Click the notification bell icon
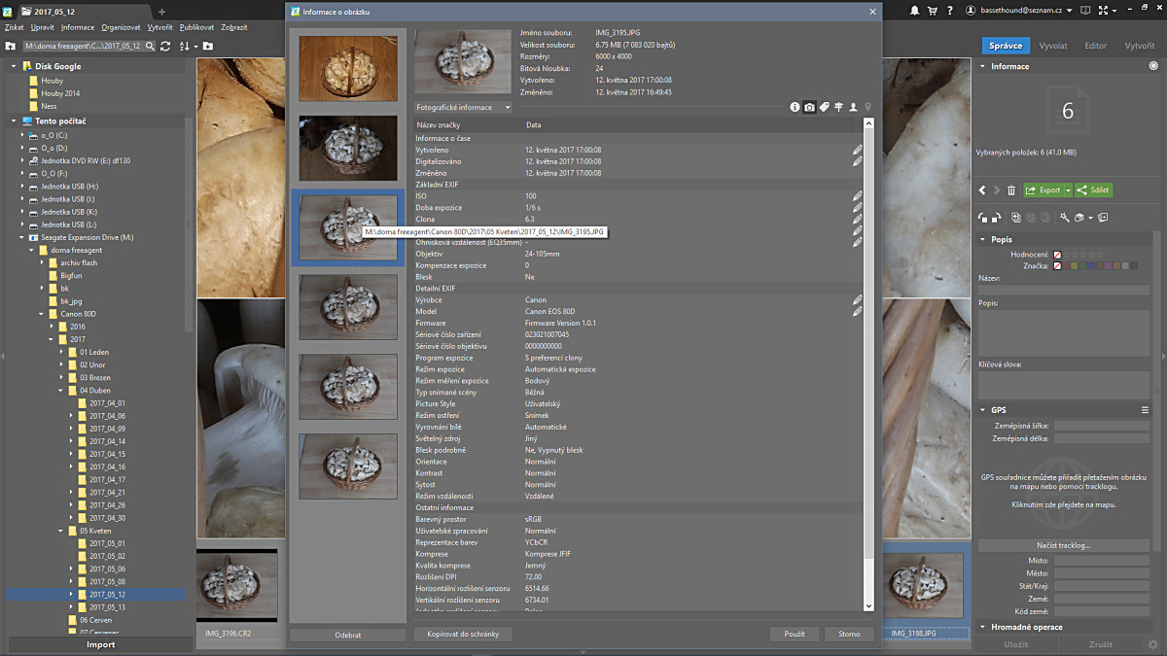This screenshot has height=656, width=1167. click(x=914, y=10)
